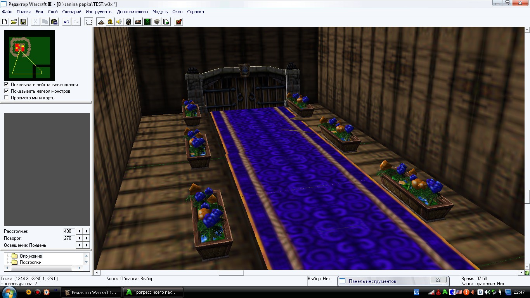Open the Окно menu
Screen dimensions: 530x298
[178, 12]
